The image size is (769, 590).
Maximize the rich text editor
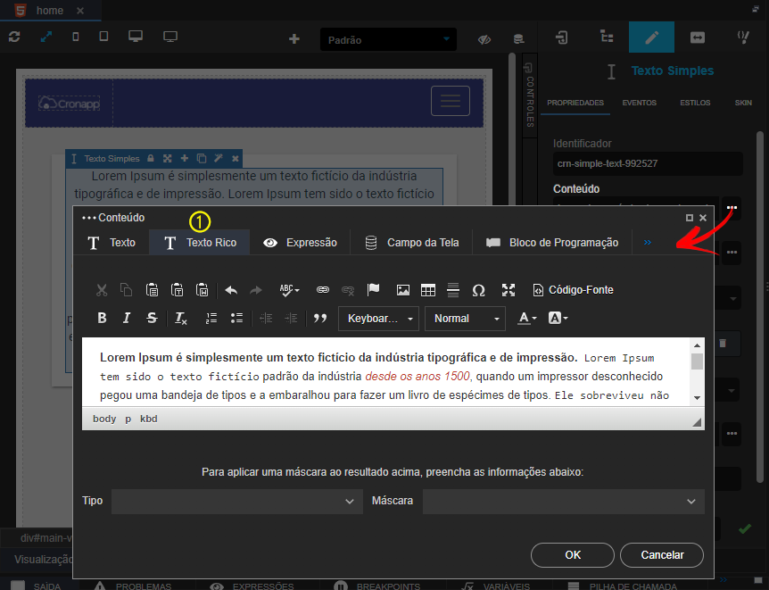[x=509, y=290]
